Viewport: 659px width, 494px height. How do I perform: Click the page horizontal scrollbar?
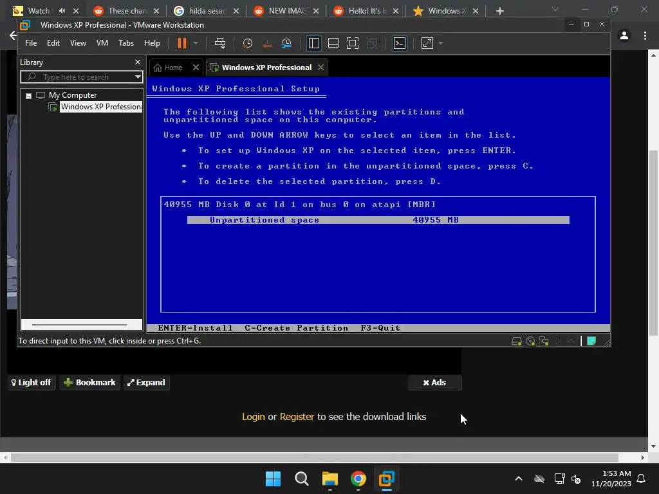click(314, 457)
